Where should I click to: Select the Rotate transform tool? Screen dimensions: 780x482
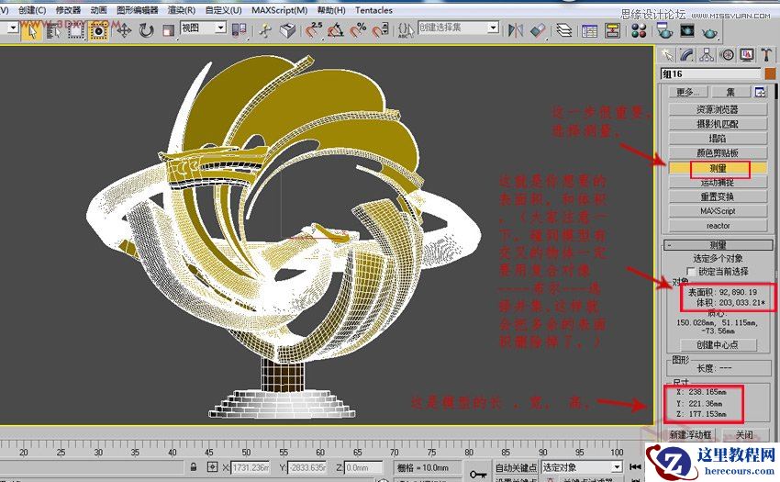pos(146,31)
